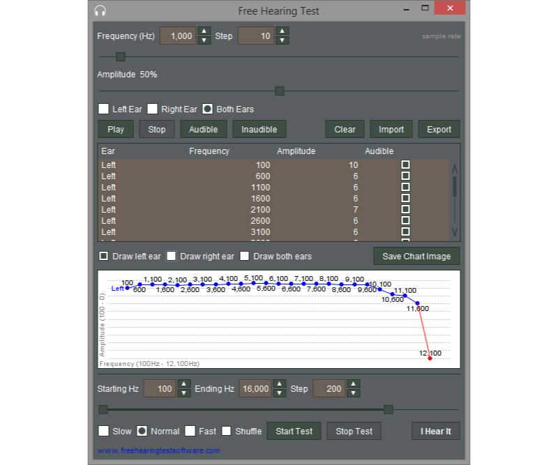The width and height of the screenshot is (558, 465).
Task: Click the range slider left handle
Action: (103, 409)
